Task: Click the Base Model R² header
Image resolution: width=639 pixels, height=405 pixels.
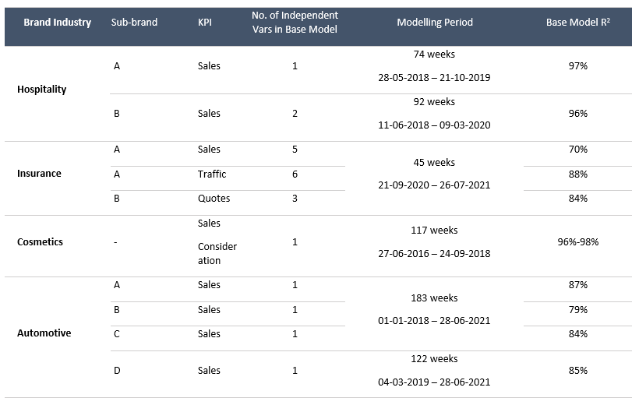Action: 578,23
